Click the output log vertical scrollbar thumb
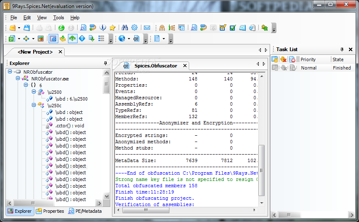 pos(261,170)
